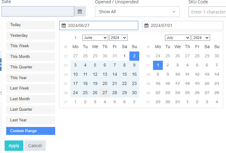Pick the Custom Range option

coord(30,131)
